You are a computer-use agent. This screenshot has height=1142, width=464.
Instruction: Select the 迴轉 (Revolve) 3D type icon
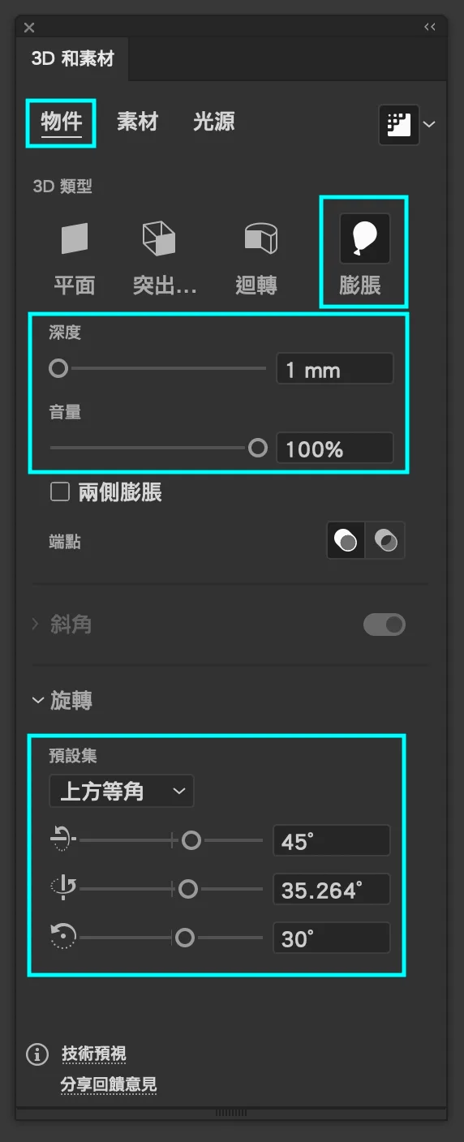click(260, 239)
